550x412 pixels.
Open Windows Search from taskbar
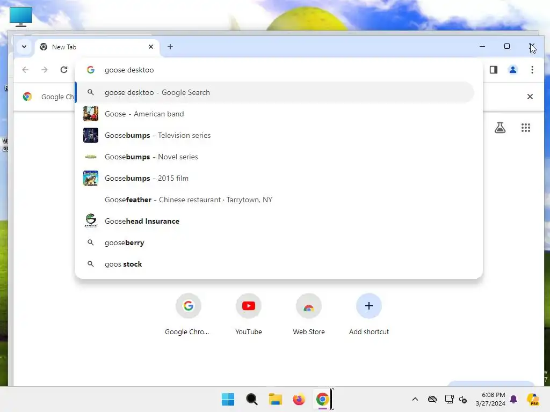[x=251, y=399]
